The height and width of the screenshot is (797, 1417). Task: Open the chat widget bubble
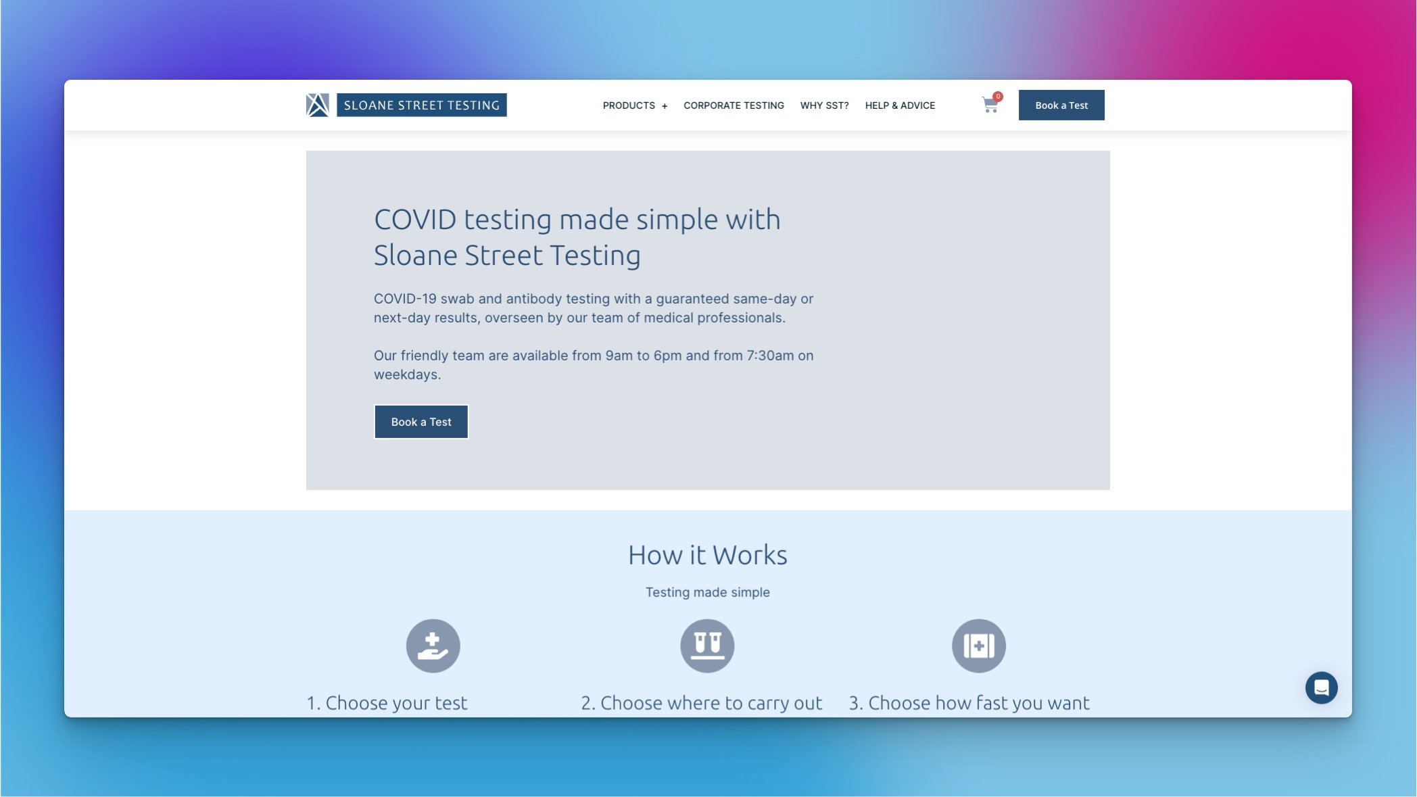tap(1321, 687)
